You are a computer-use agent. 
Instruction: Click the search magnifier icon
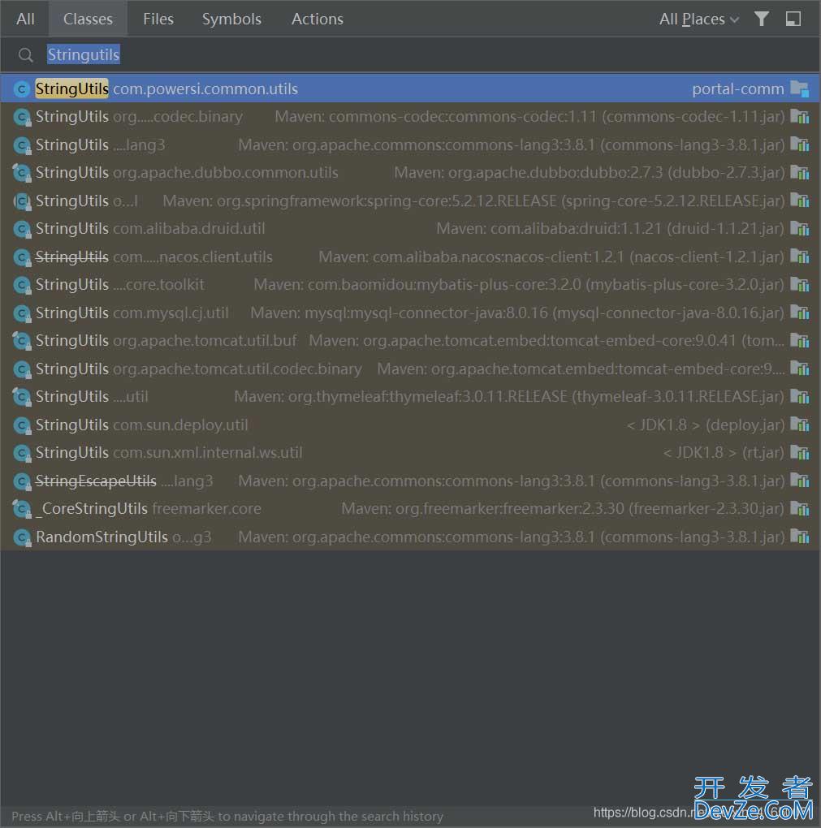click(x=25, y=55)
